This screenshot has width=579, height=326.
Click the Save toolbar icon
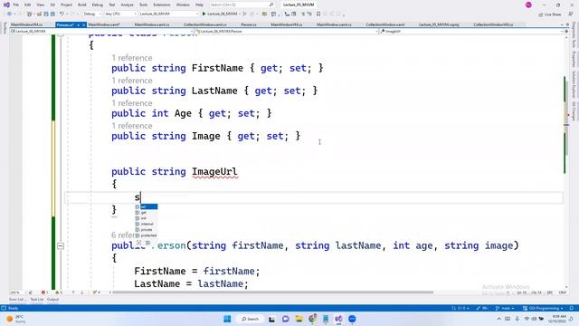point(46,14)
